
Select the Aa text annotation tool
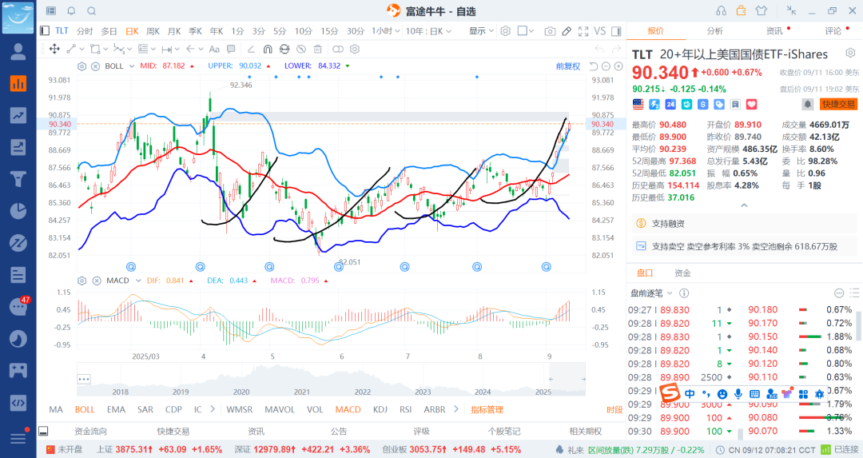pyautogui.click(x=215, y=49)
